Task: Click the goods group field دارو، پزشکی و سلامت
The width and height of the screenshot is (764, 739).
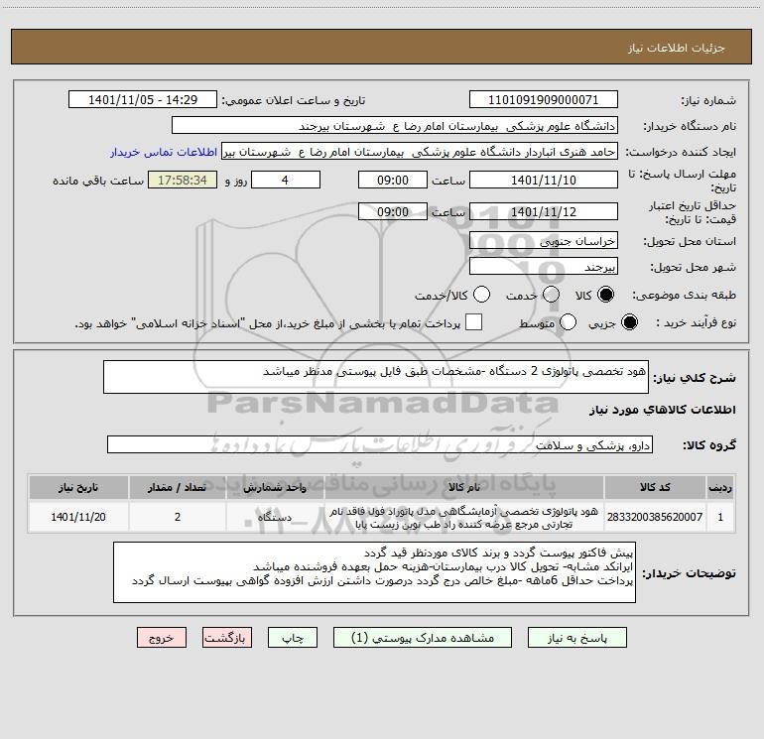Action: click(380, 444)
